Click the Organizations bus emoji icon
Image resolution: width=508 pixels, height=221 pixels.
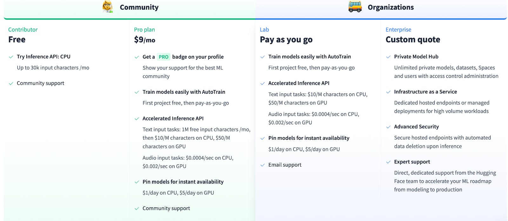(355, 7)
